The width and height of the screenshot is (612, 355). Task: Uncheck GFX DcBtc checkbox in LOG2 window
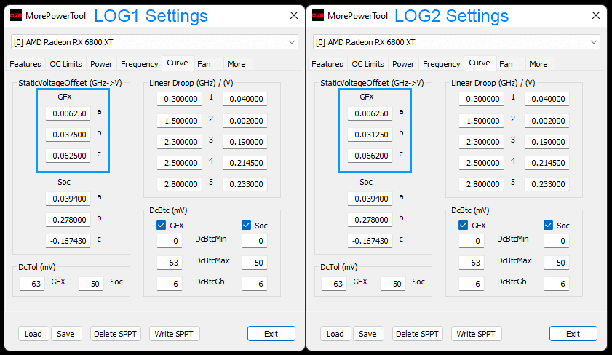[464, 225]
